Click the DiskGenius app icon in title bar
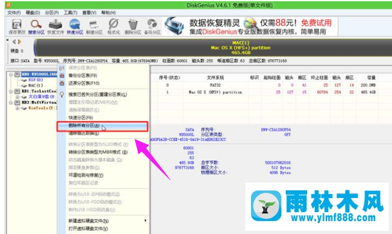This screenshot has width=392, height=234. point(8,5)
